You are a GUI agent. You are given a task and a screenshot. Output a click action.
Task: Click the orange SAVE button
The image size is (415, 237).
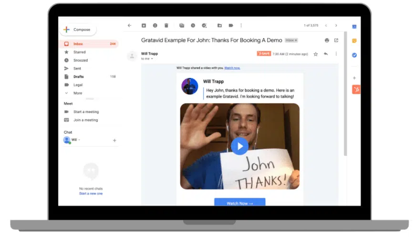[264, 54]
